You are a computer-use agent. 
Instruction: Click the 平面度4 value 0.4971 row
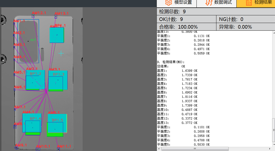coord(183,49)
